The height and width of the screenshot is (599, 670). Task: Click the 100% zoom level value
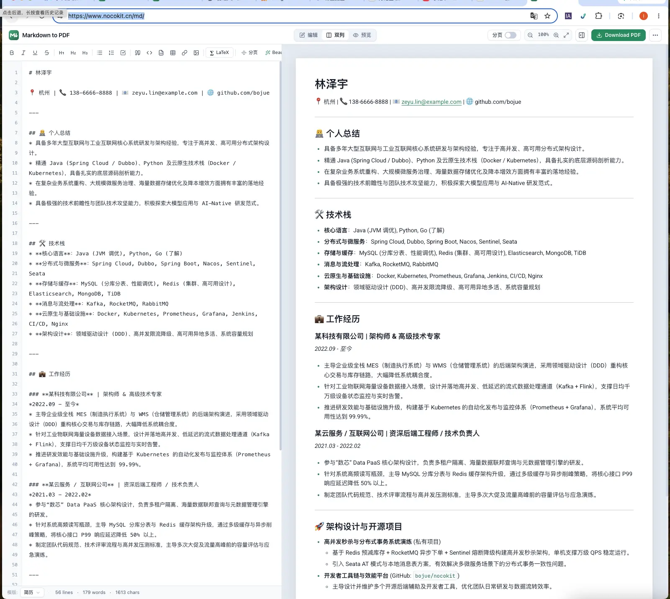[x=543, y=35]
